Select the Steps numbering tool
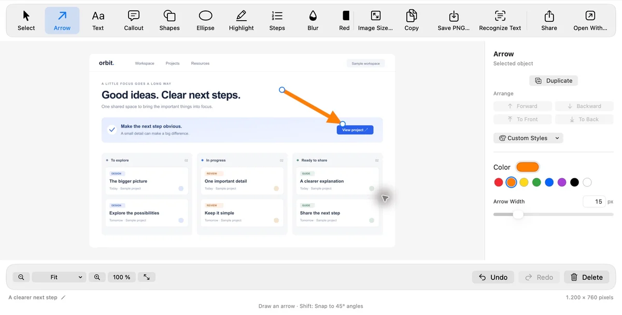Viewport: 622px width, 315px height. tap(277, 21)
